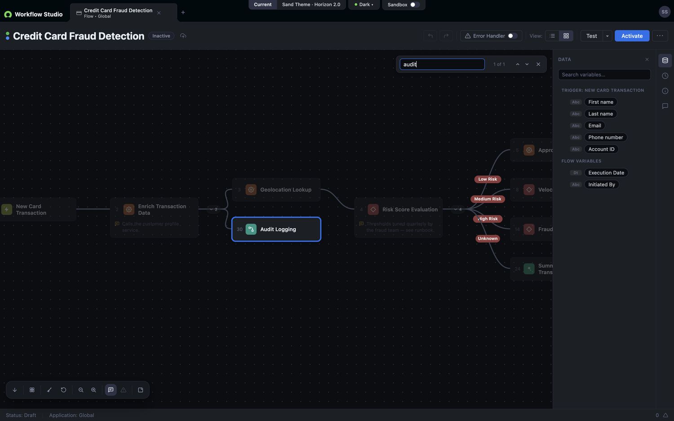Click the New Card Transaction trigger lightning icon
The width and height of the screenshot is (674, 421).
click(7, 210)
